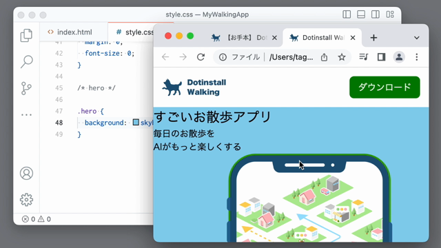Click the /Users/tag... address bar URL
Screen dimensions: 441x248
tap(291, 57)
